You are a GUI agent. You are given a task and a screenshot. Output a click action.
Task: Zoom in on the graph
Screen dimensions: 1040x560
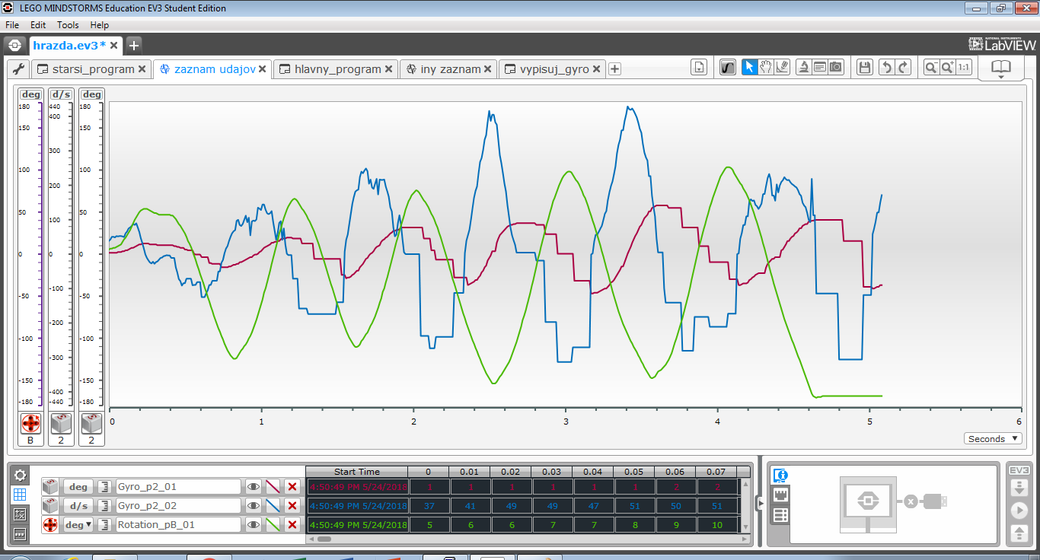[946, 68]
